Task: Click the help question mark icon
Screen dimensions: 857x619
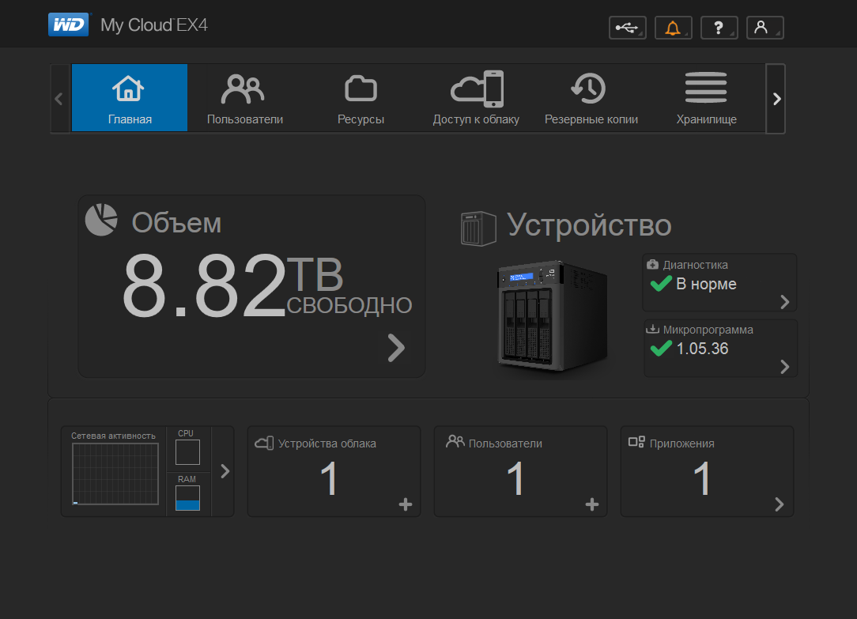Action: [719, 28]
